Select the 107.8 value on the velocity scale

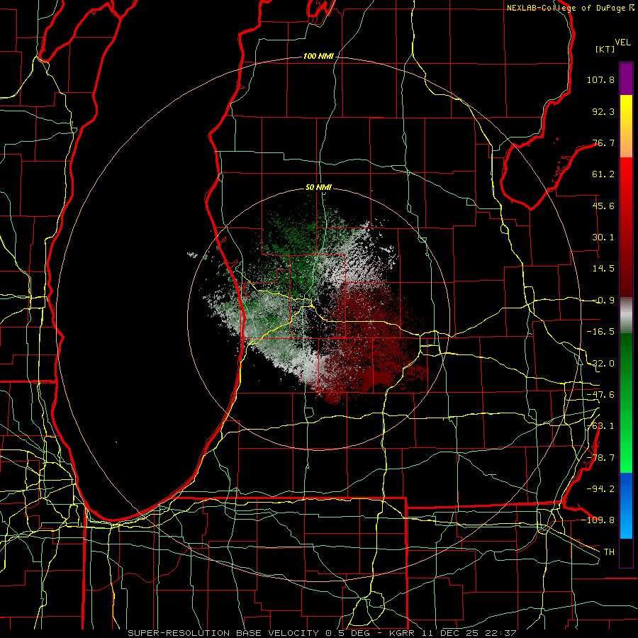tap(600, 79)
